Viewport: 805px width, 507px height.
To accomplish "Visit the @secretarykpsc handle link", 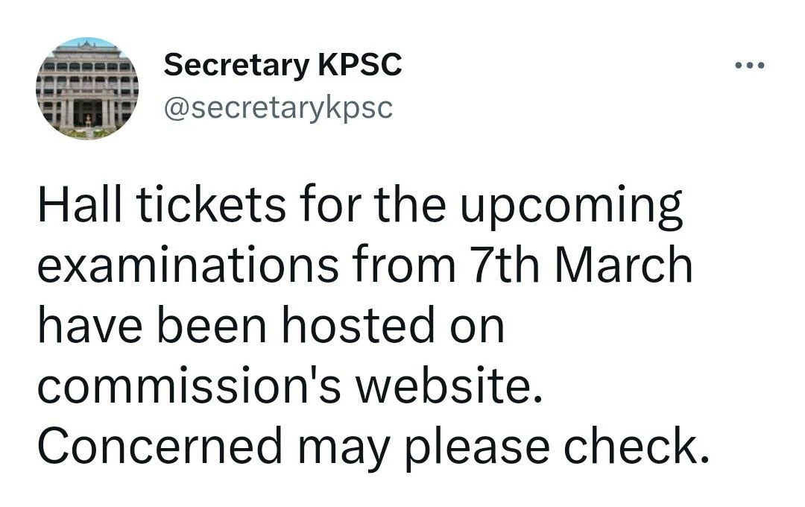I will coord(277,109).
